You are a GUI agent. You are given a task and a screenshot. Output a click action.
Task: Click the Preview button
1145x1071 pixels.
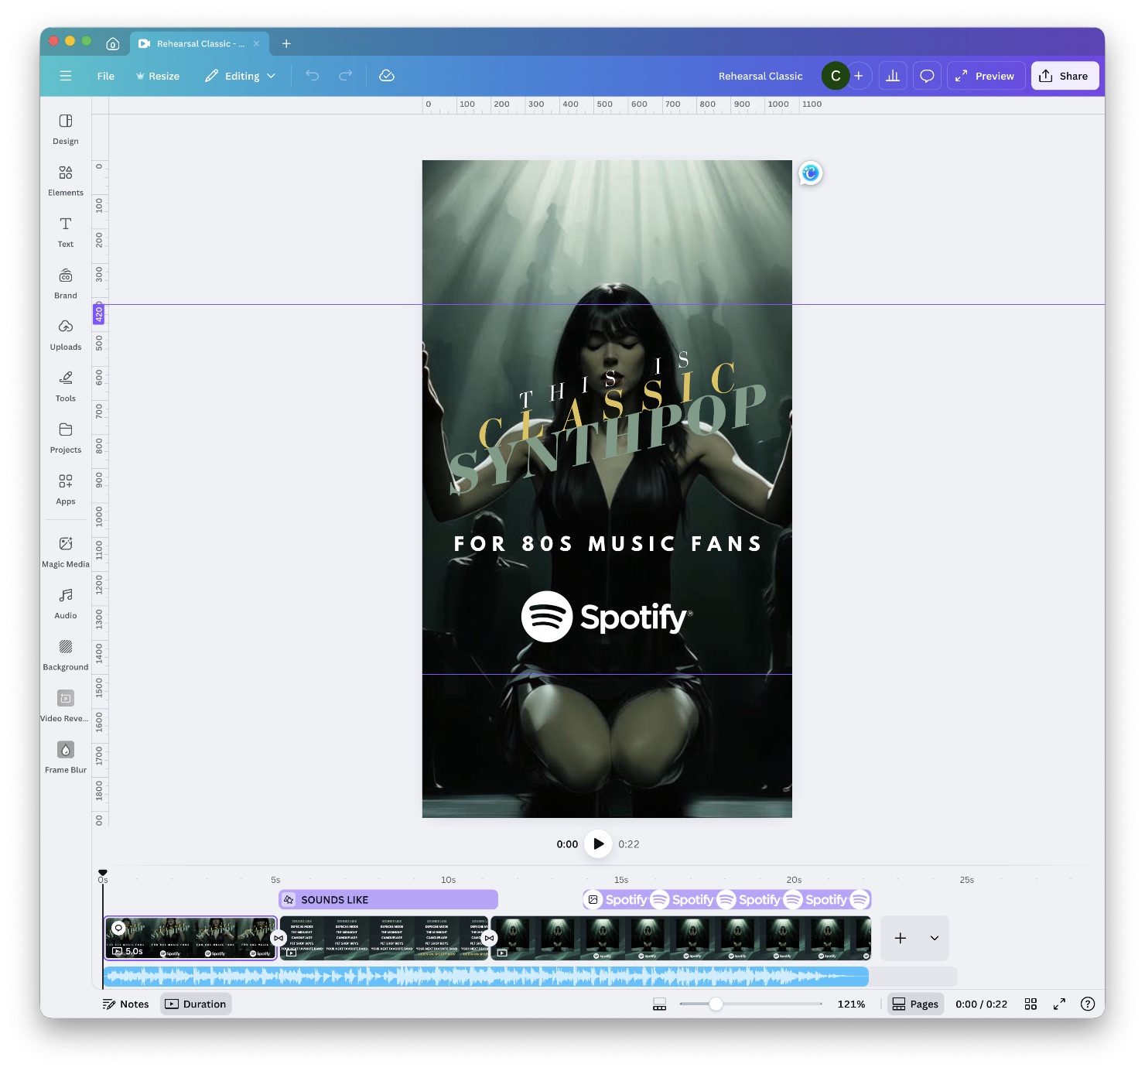click(986, 75)
